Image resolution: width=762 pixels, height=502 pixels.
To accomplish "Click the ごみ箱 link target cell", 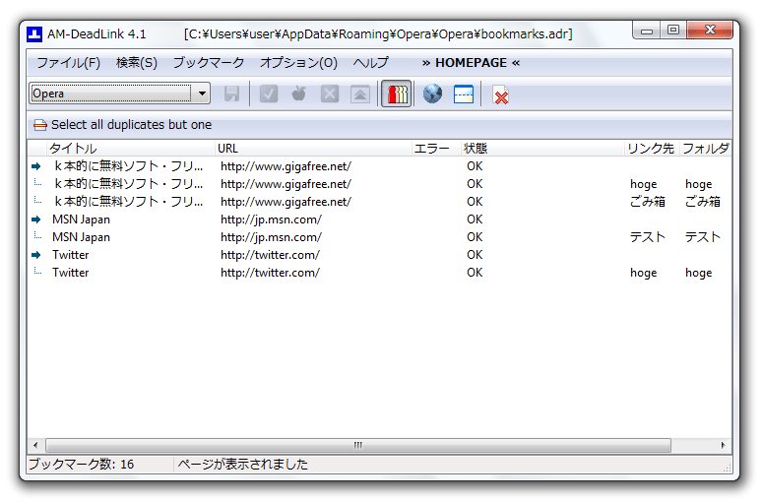I will pyautogui.click(x=648, y=202).
